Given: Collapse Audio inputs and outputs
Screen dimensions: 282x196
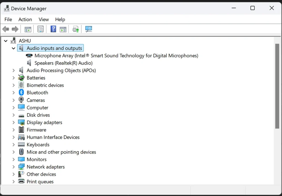Looking at the screenshot, I should [x=13, y=48].
